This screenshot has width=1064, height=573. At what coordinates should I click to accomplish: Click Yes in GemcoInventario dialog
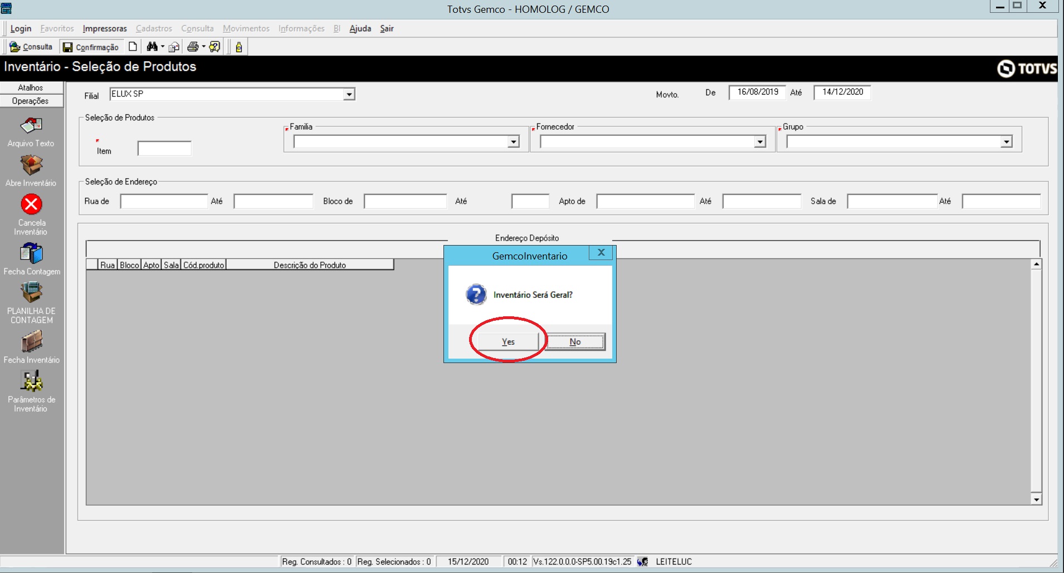[508, 342]
